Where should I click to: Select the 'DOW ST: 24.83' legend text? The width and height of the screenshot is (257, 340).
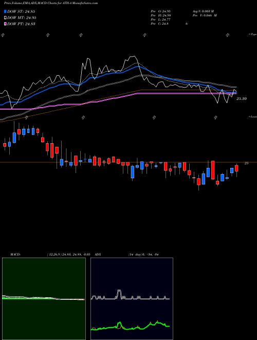(21, 11)
